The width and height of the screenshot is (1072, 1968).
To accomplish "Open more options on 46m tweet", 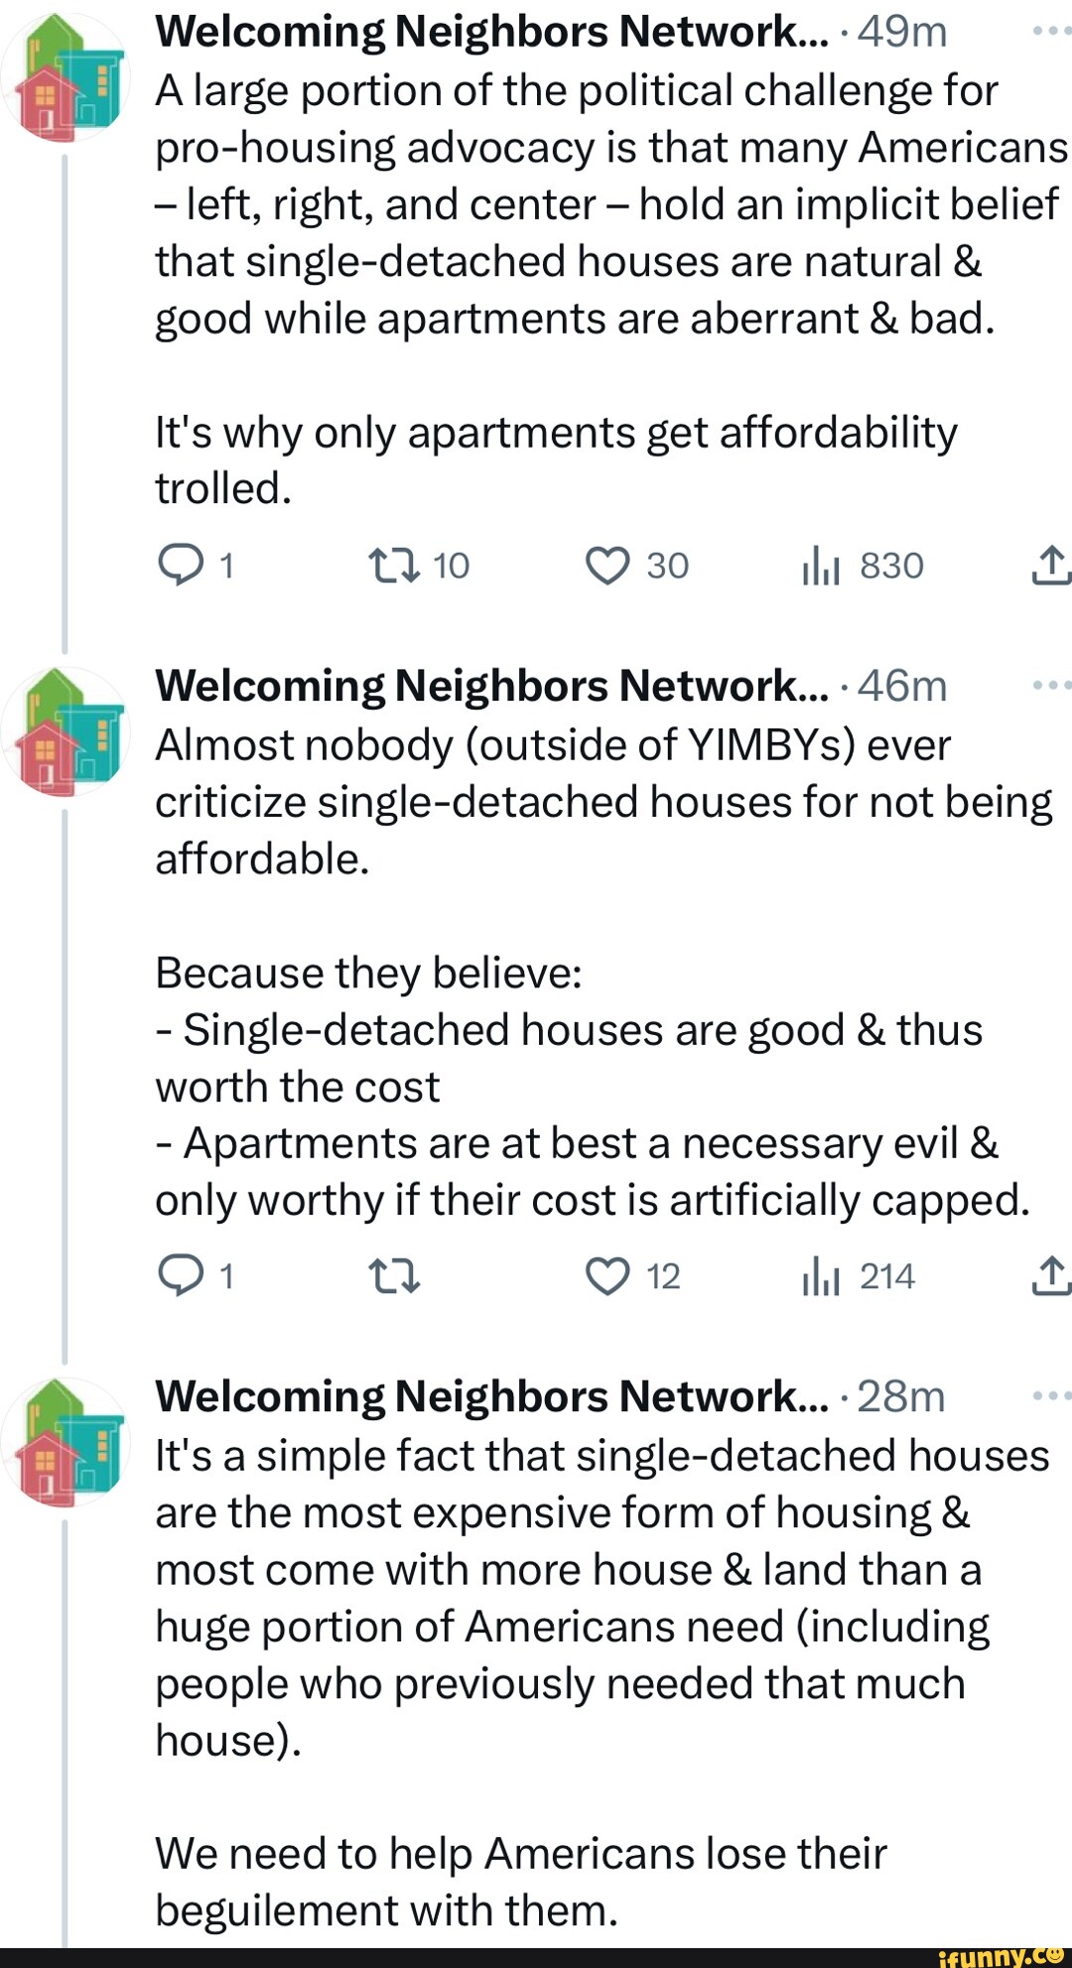I will [1050, 685].
